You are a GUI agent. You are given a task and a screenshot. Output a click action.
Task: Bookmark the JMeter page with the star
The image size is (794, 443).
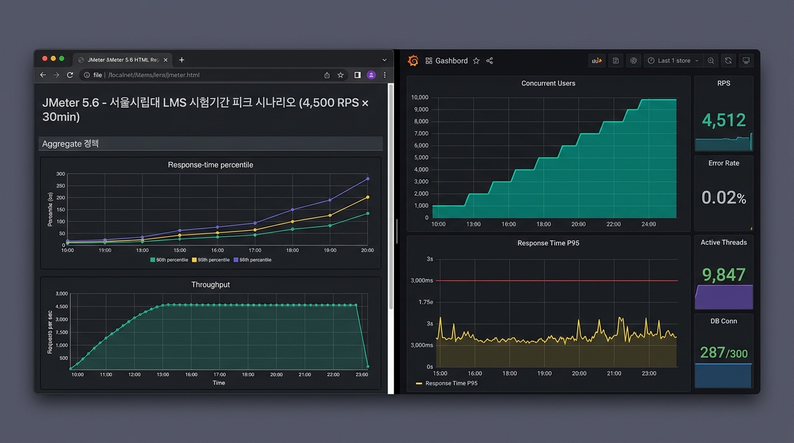pos(341,75)
